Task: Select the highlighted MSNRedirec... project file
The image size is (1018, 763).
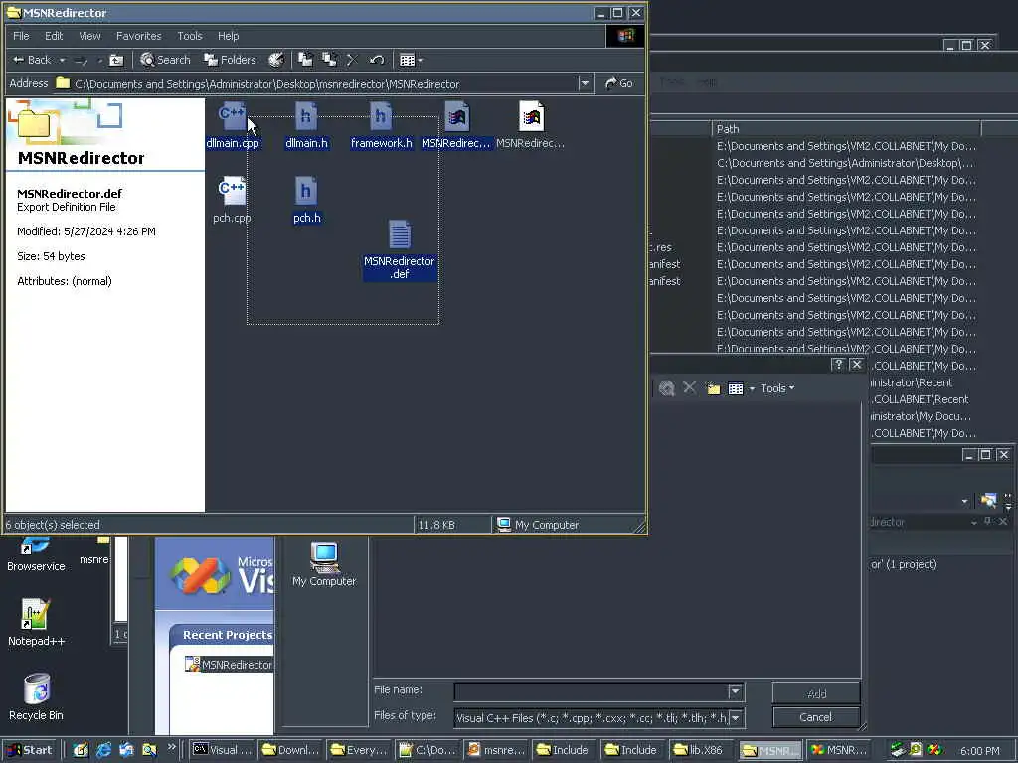Action: pyautogui.click(x=456, y=126)
